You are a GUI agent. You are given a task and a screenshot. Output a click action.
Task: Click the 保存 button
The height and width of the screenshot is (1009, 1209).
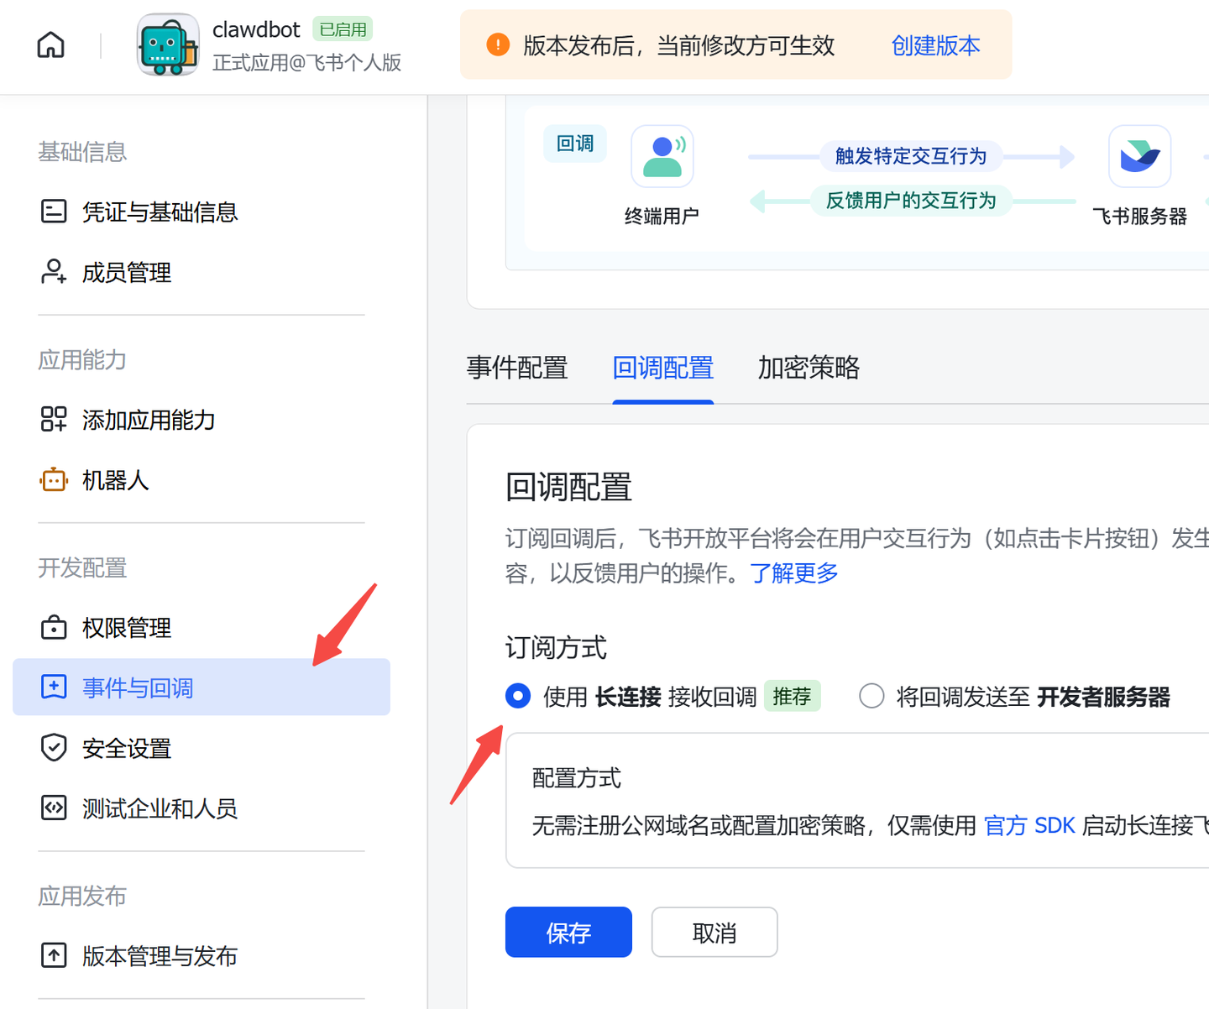(x=568, y=932)
